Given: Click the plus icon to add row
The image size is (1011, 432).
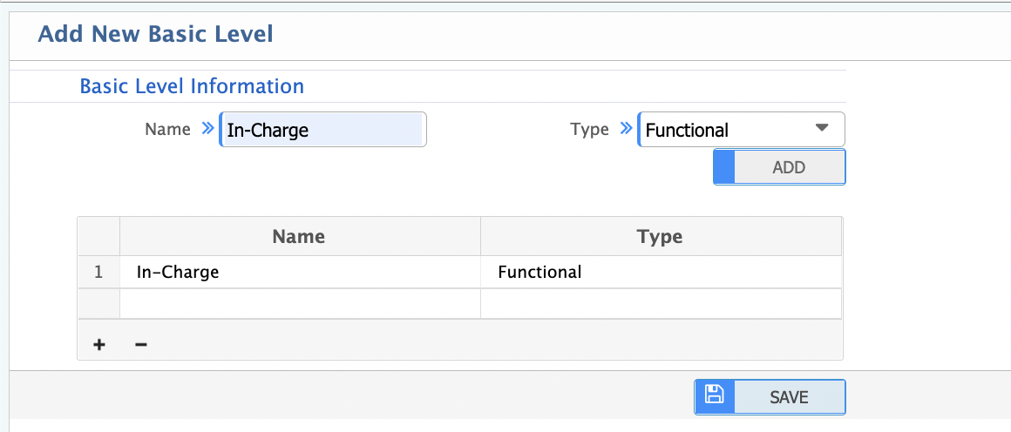Looking at the screenshot, I should 98,345.
